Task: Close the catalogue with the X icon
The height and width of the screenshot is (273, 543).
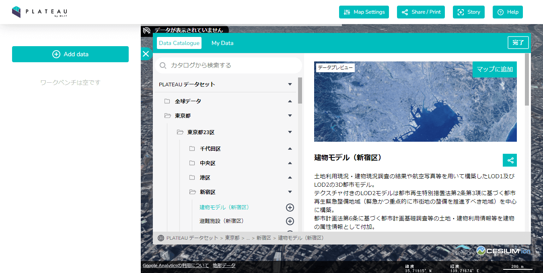Action: (146, 54)
